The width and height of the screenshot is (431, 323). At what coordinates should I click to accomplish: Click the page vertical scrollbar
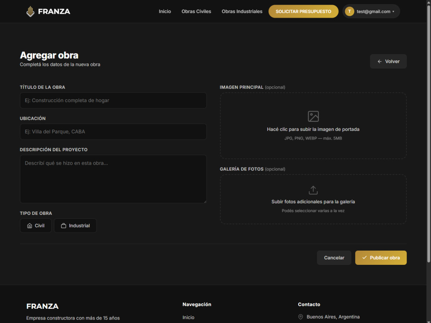pyautogui.click(x=428, y=134)
